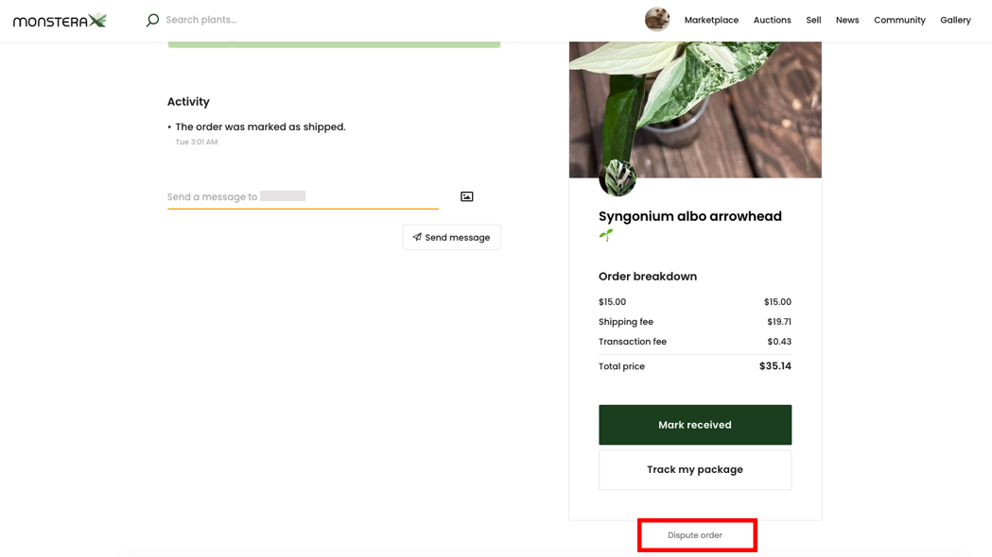Go to the Auctions page
The height and width of the screenshot is (557, 992).
pos(772,20)
